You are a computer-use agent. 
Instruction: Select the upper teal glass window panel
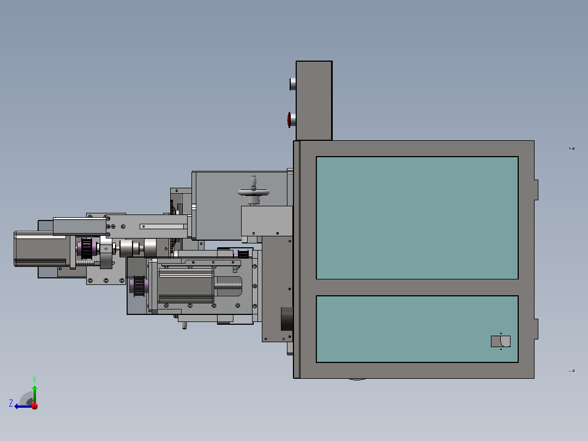coord(417,218)
